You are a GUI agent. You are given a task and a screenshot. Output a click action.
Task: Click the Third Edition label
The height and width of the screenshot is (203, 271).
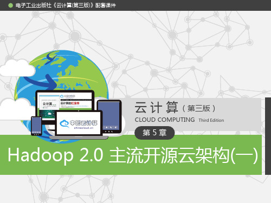[x=211, y=120]
